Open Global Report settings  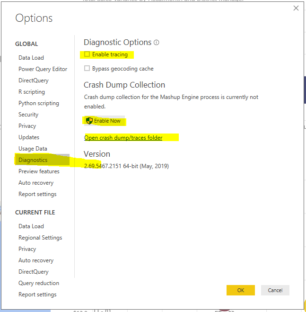[37, 194]
